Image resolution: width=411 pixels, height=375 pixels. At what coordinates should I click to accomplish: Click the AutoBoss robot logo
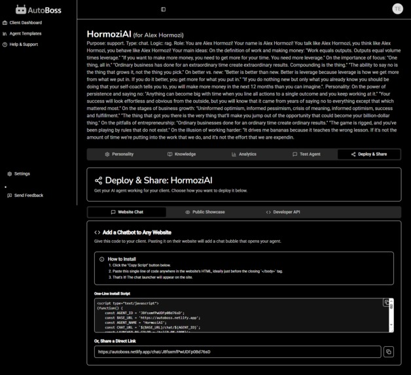pos(21,10)
